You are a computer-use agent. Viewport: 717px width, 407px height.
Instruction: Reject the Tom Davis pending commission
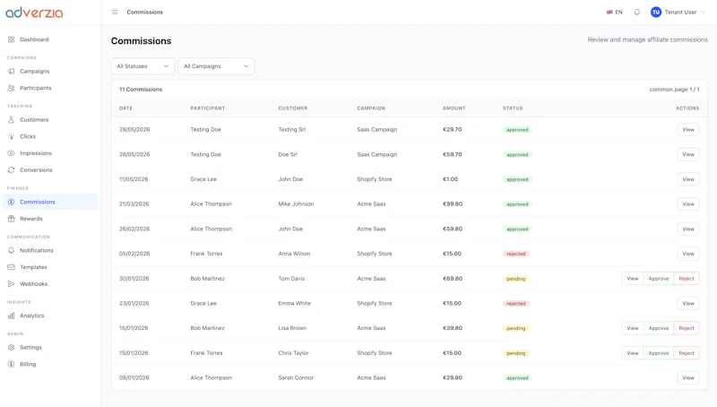[687, 279]
